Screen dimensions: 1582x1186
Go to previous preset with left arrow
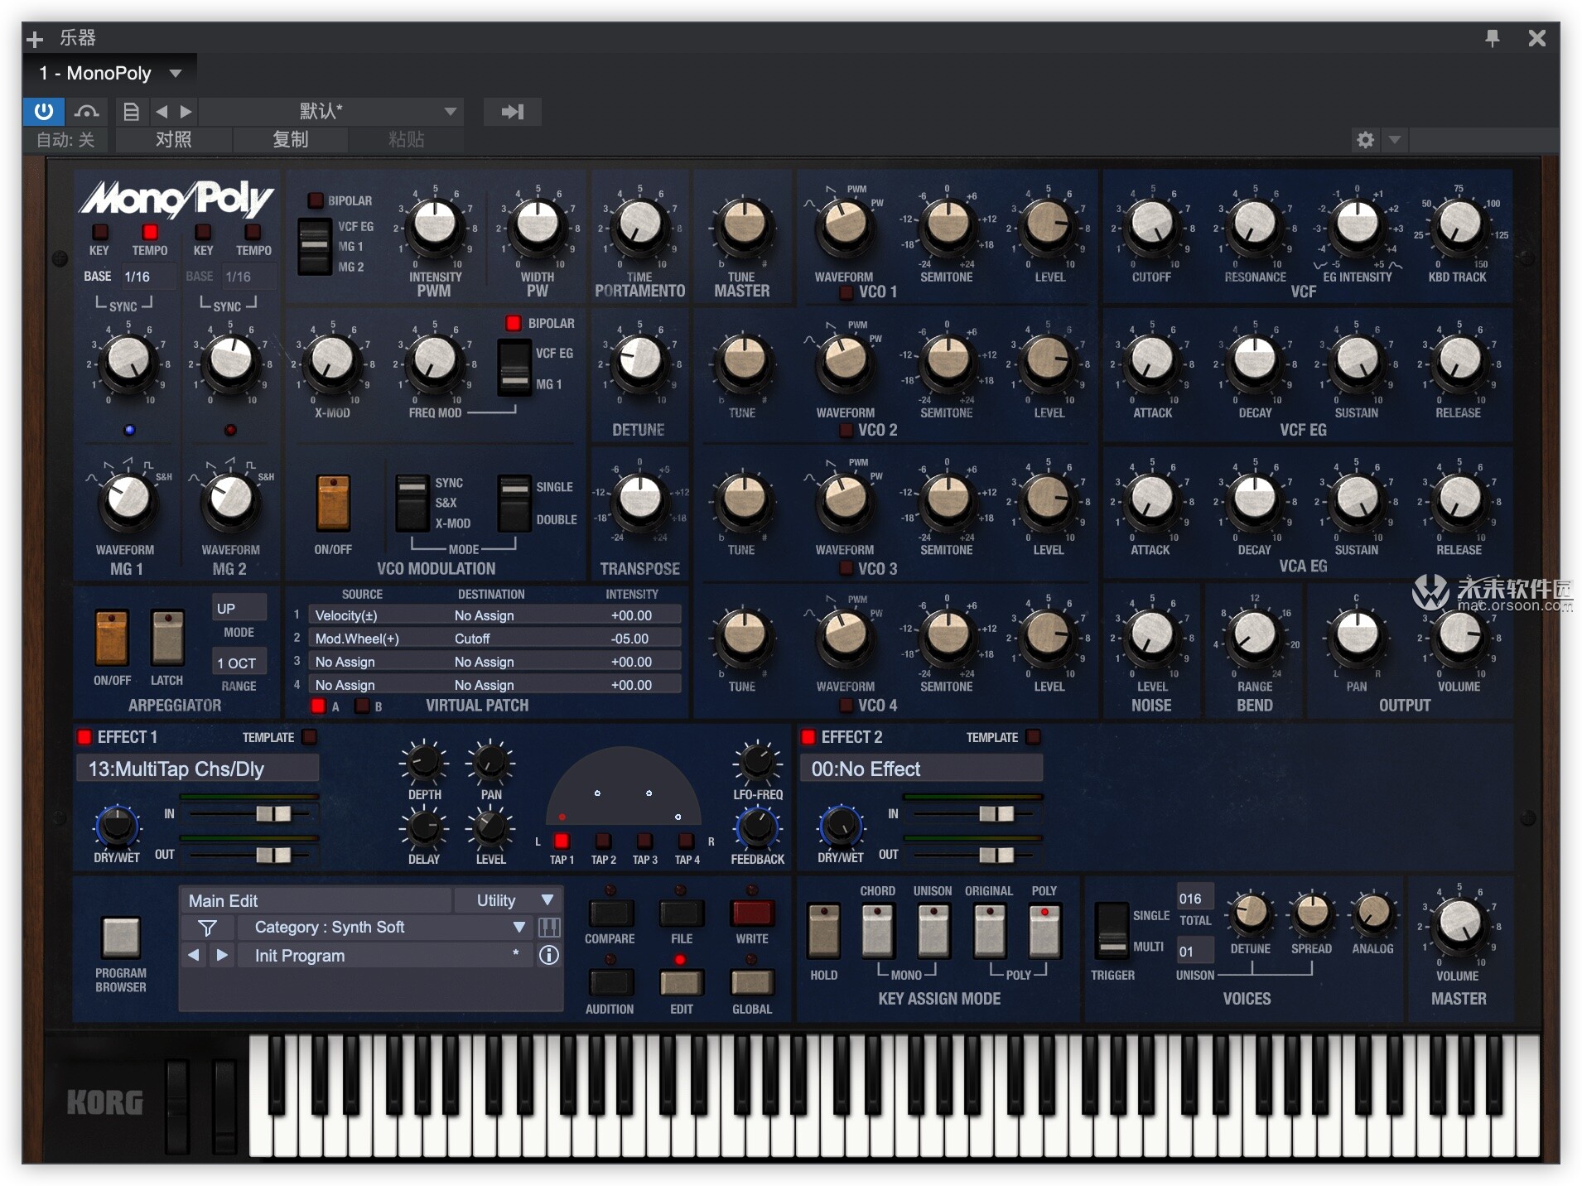click(162, 111)
